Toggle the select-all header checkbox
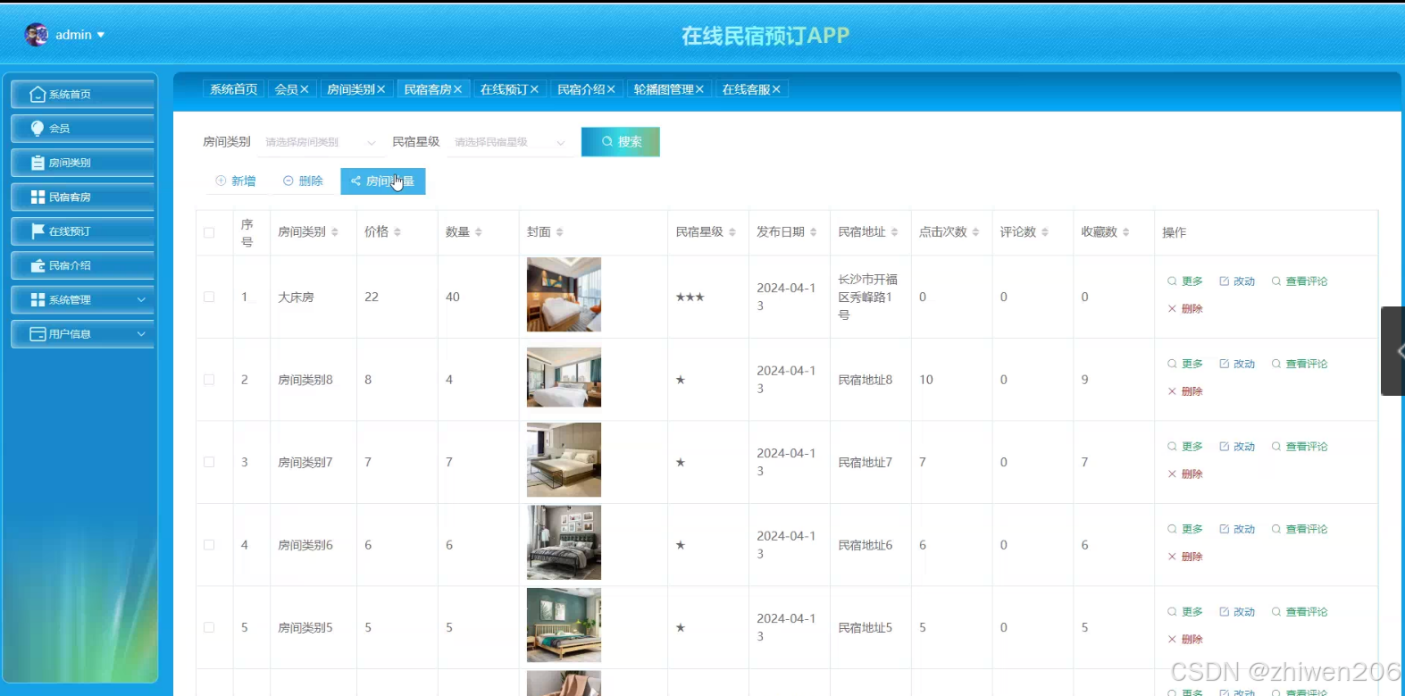Screen dimensions: 1405x696 209,232
